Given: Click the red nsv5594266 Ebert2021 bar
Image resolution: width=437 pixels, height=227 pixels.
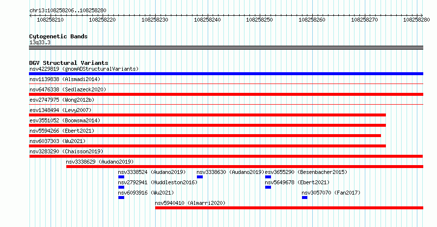Looking at the screenshot, I should click(x=205, y=136).
